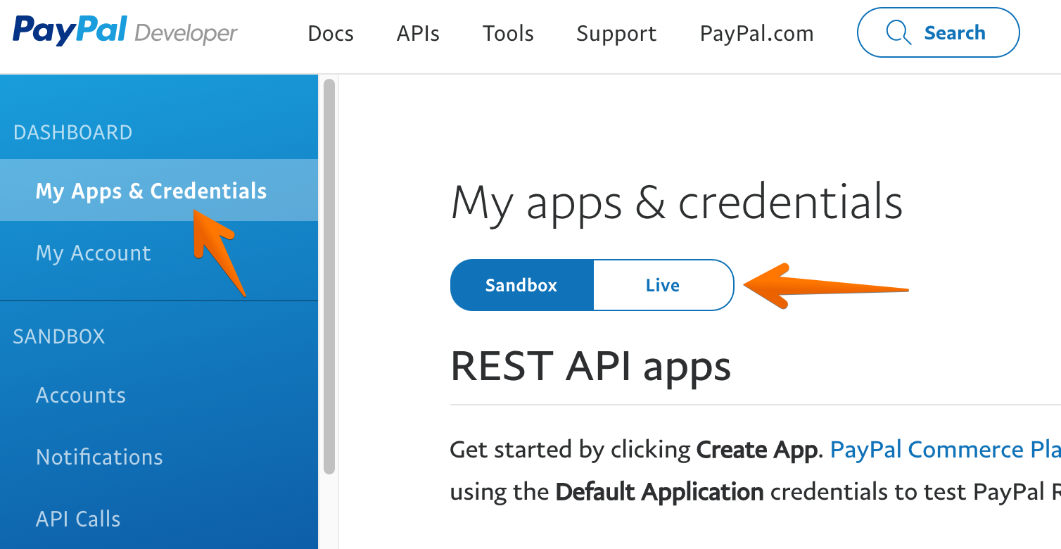Follow the PayPal Commerce Platform link
Screen dimensions: 1061x549
pyautogui.click(x=943, y=449)
